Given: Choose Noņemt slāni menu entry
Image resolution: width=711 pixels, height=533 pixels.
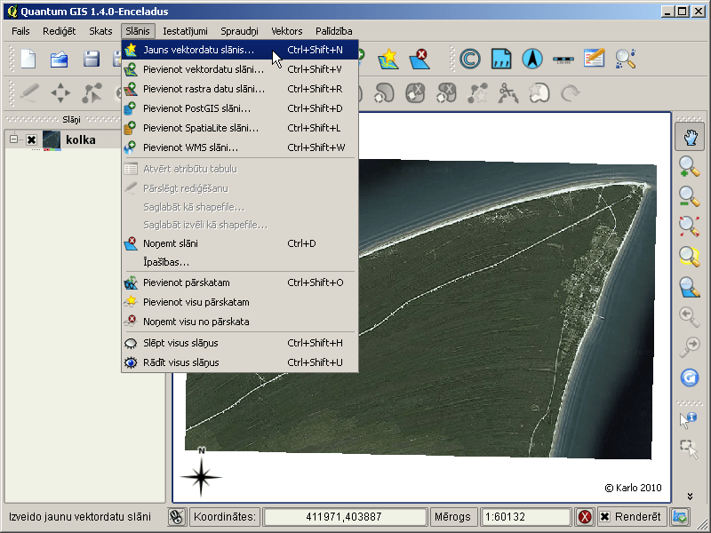Looking at the screenshot, I should pos(240,243).
